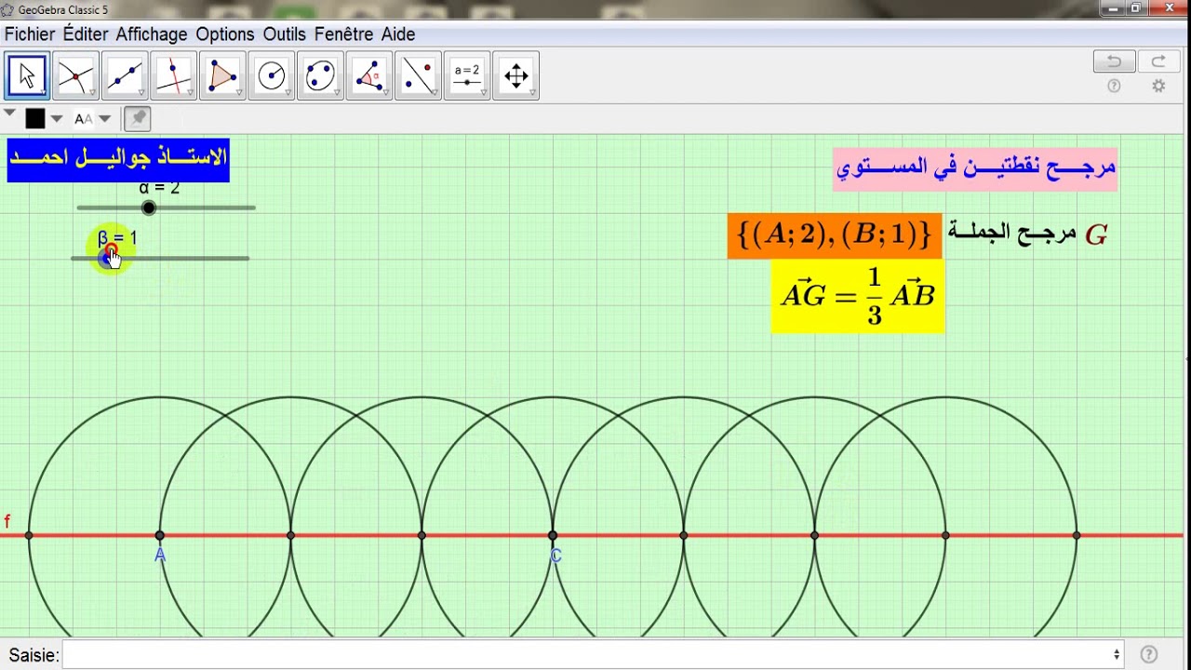Click the black color swatch
This screenshot has width=1191, height=670.
tap(35, 118)
